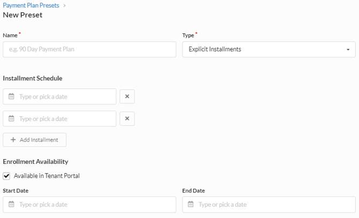The image size is (359, 218).
Task: Click the 'Available in Tenant Portal' label text
Action: tap(47, 176)
